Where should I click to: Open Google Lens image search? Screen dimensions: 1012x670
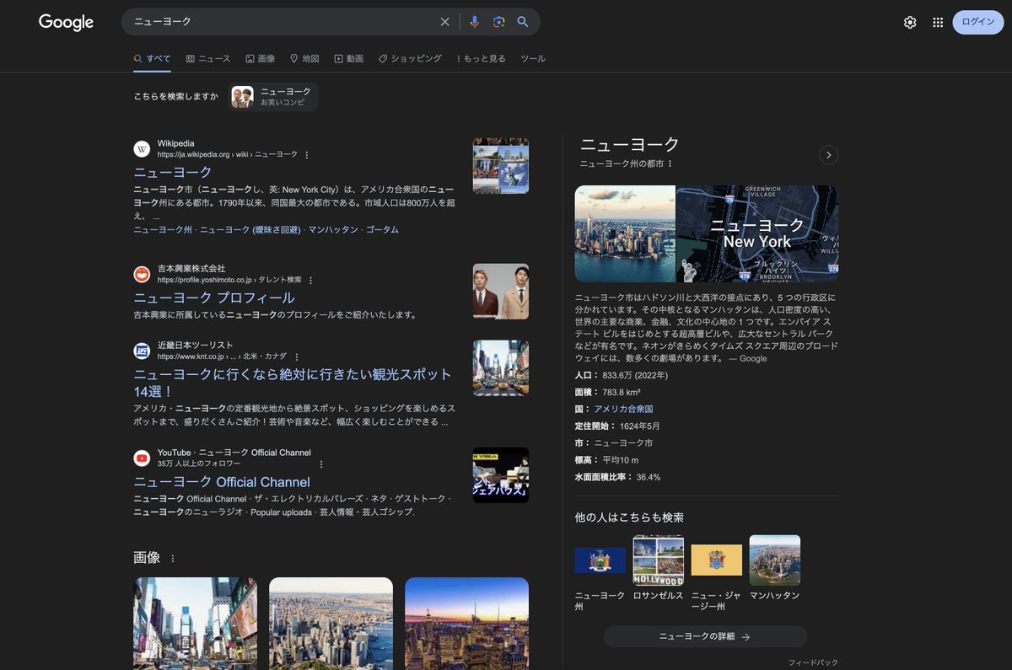point(498,22)
